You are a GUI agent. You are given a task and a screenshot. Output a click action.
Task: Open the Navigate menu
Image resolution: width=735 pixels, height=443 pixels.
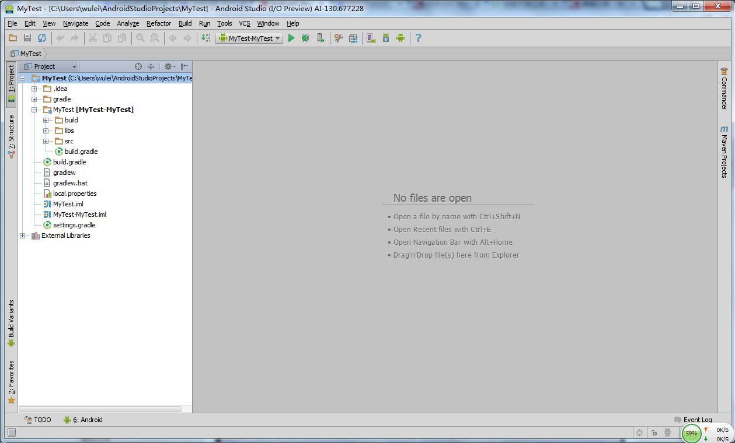coord(76,23)
